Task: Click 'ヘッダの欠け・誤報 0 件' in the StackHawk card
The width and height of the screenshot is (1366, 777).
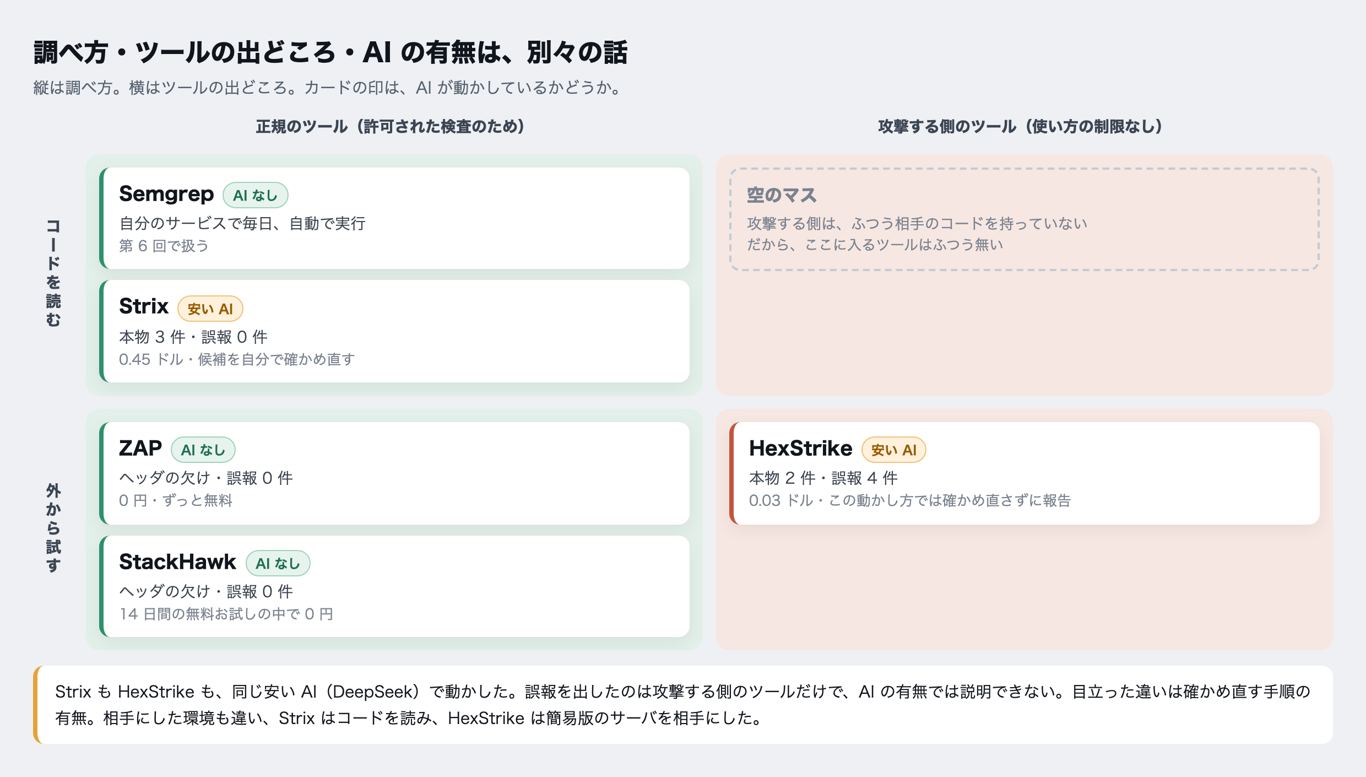Action: 206,591
